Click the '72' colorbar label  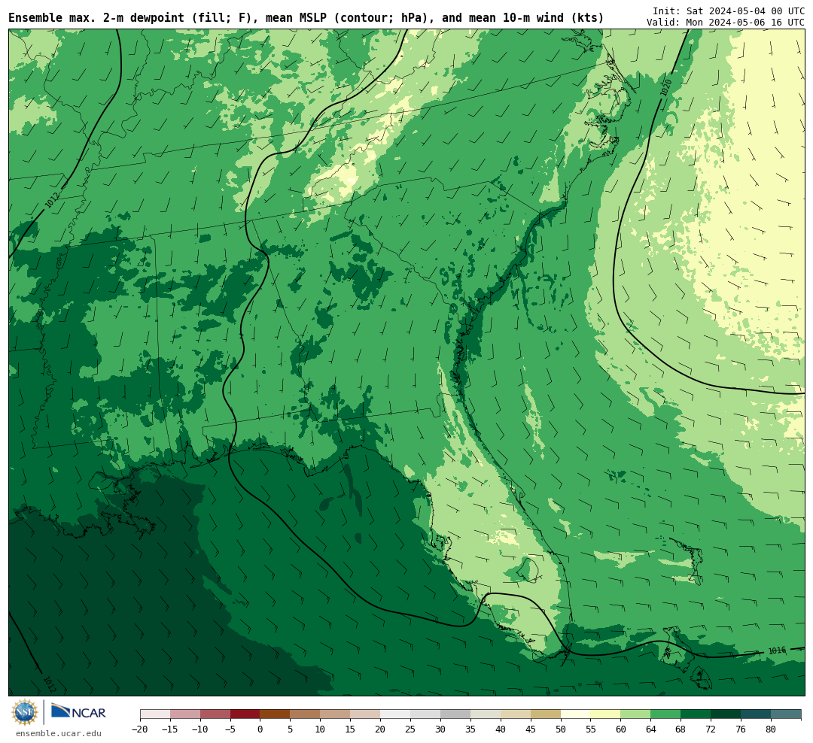tap(711, 729)
